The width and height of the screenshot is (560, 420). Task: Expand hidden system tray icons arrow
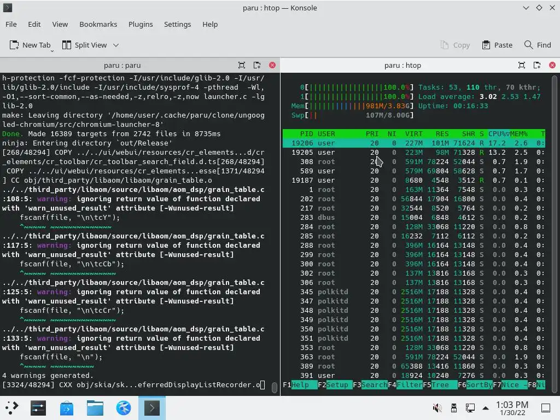(486, 408)
